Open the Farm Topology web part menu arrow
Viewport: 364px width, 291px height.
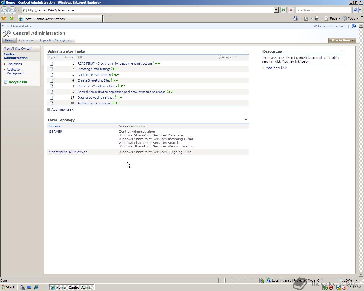tap(246, 120)
